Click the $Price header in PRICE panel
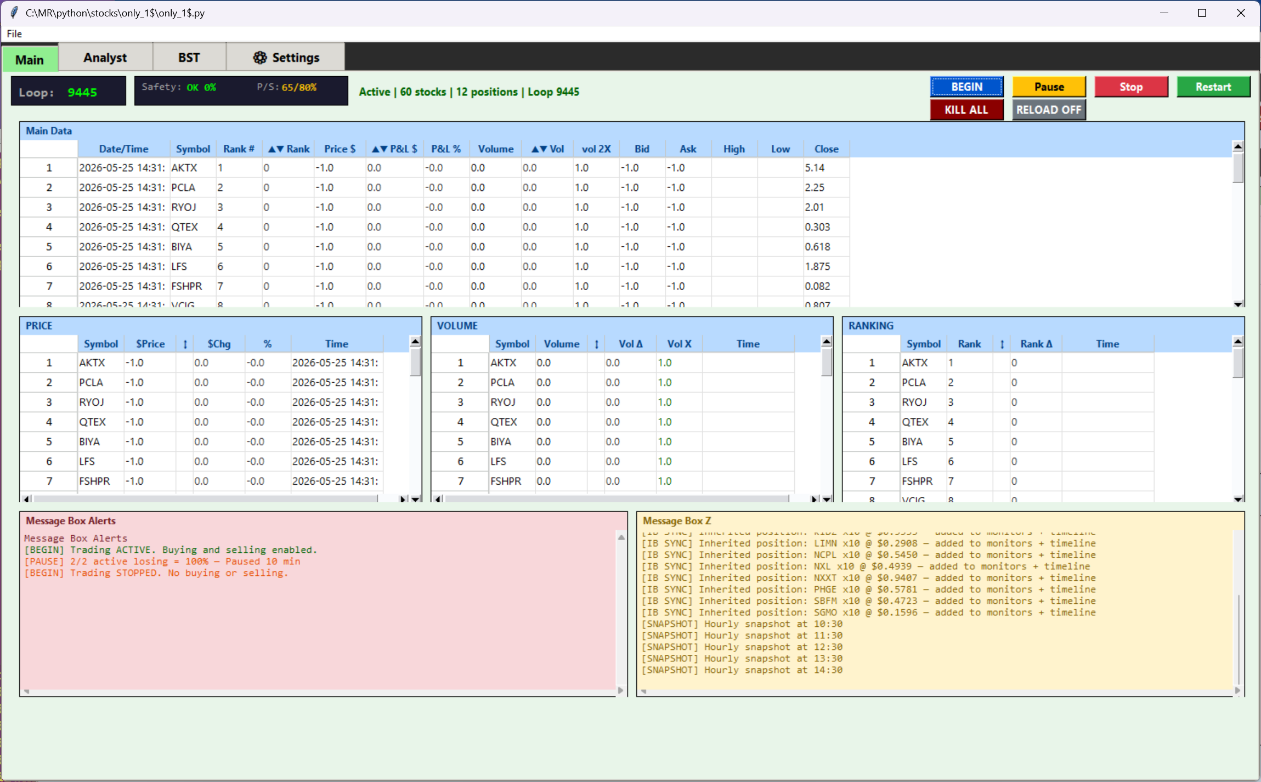 [x=150, y=344]
